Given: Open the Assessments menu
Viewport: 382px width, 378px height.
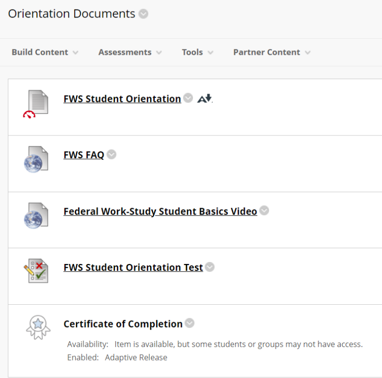Looking at the screenshot, I should coord(130,52).
